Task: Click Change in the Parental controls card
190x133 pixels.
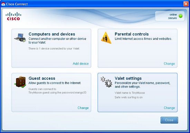Action: (169, 64)
